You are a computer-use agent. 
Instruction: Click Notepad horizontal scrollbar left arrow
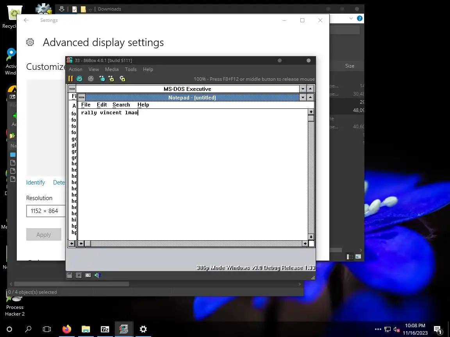pyautogui.click(x=81, y=243)
